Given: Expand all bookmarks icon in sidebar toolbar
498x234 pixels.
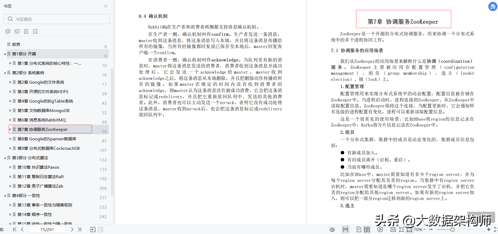Looking at the screenshot, I should tap(8, 32).
